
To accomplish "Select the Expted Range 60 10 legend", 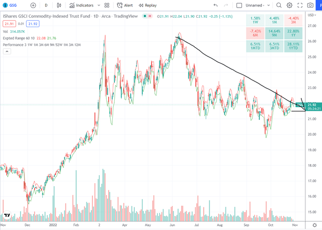I will (x=29, y=38).
